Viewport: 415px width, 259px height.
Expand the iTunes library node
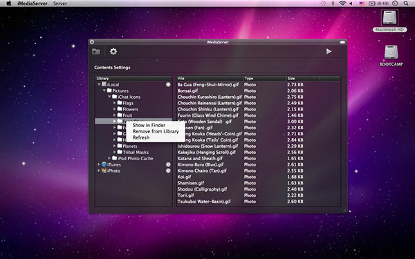tap(99, 164)
